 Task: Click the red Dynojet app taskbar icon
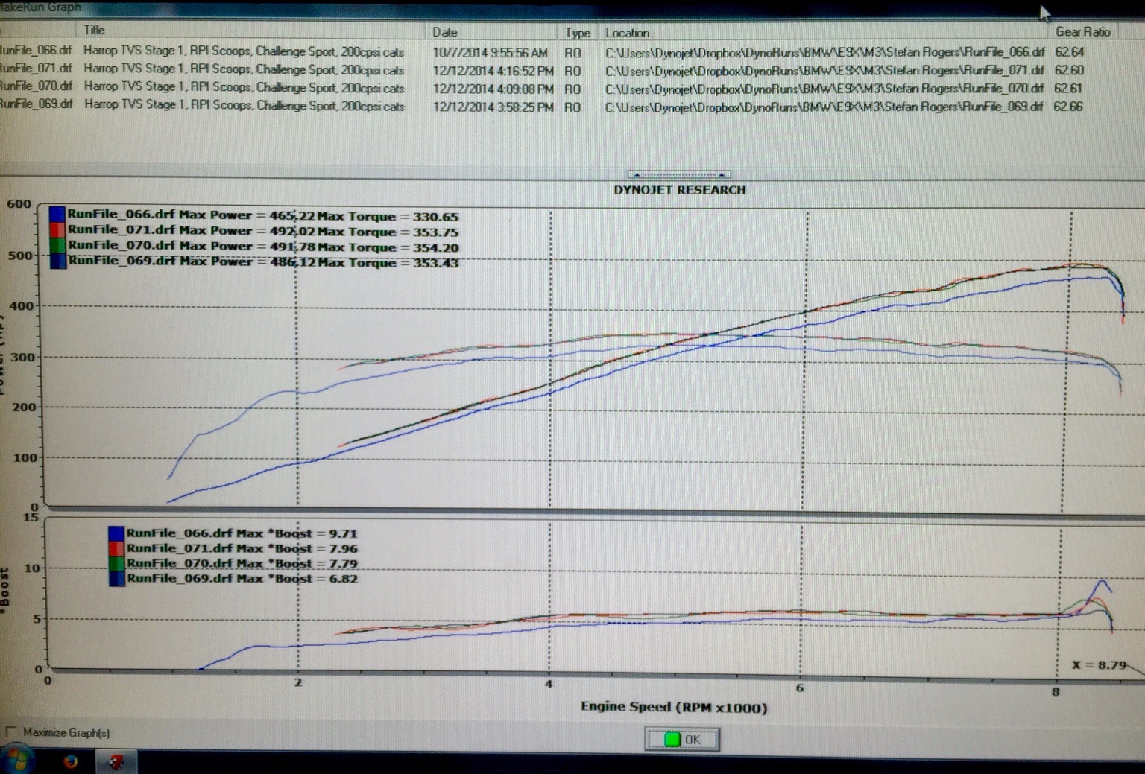[116, 761]
